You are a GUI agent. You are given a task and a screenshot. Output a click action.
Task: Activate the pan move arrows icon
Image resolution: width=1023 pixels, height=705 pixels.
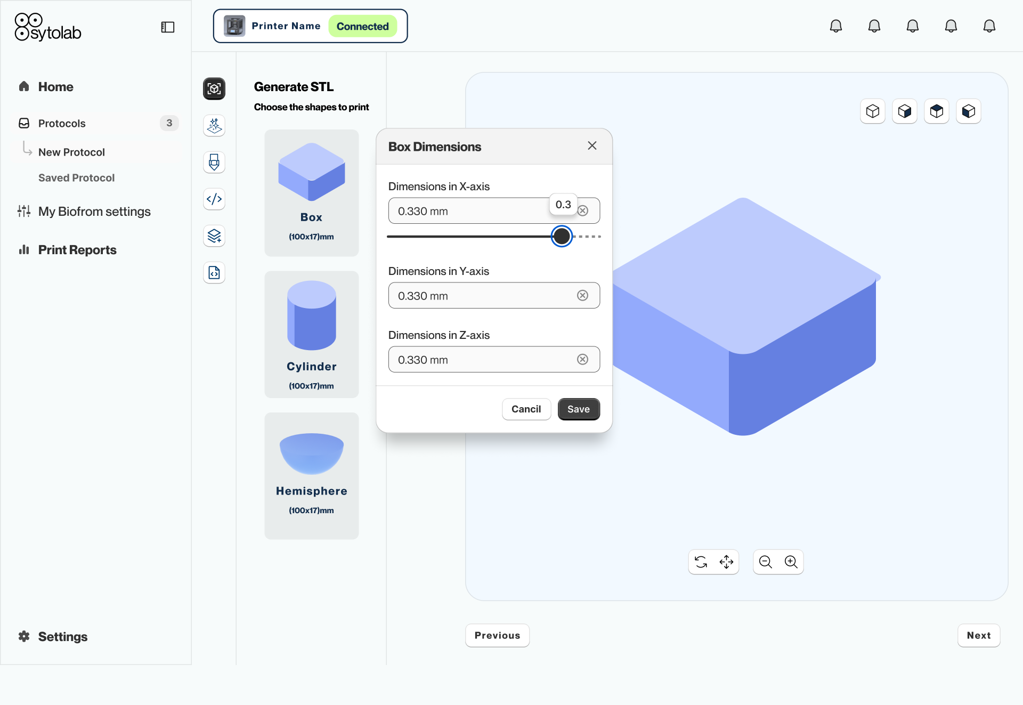[726, 562]
